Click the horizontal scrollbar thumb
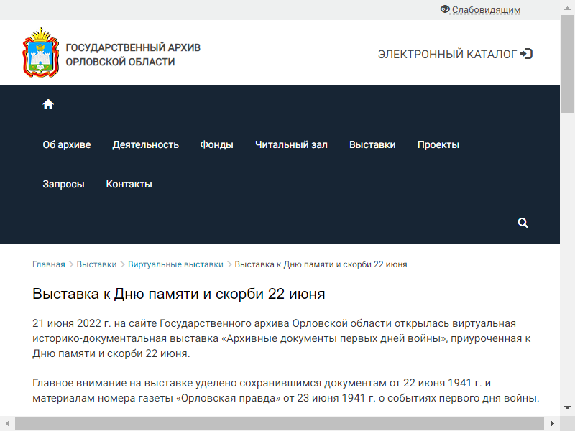Image resolution: width=575 pixels, height=431 pixels. click(280, 424)
